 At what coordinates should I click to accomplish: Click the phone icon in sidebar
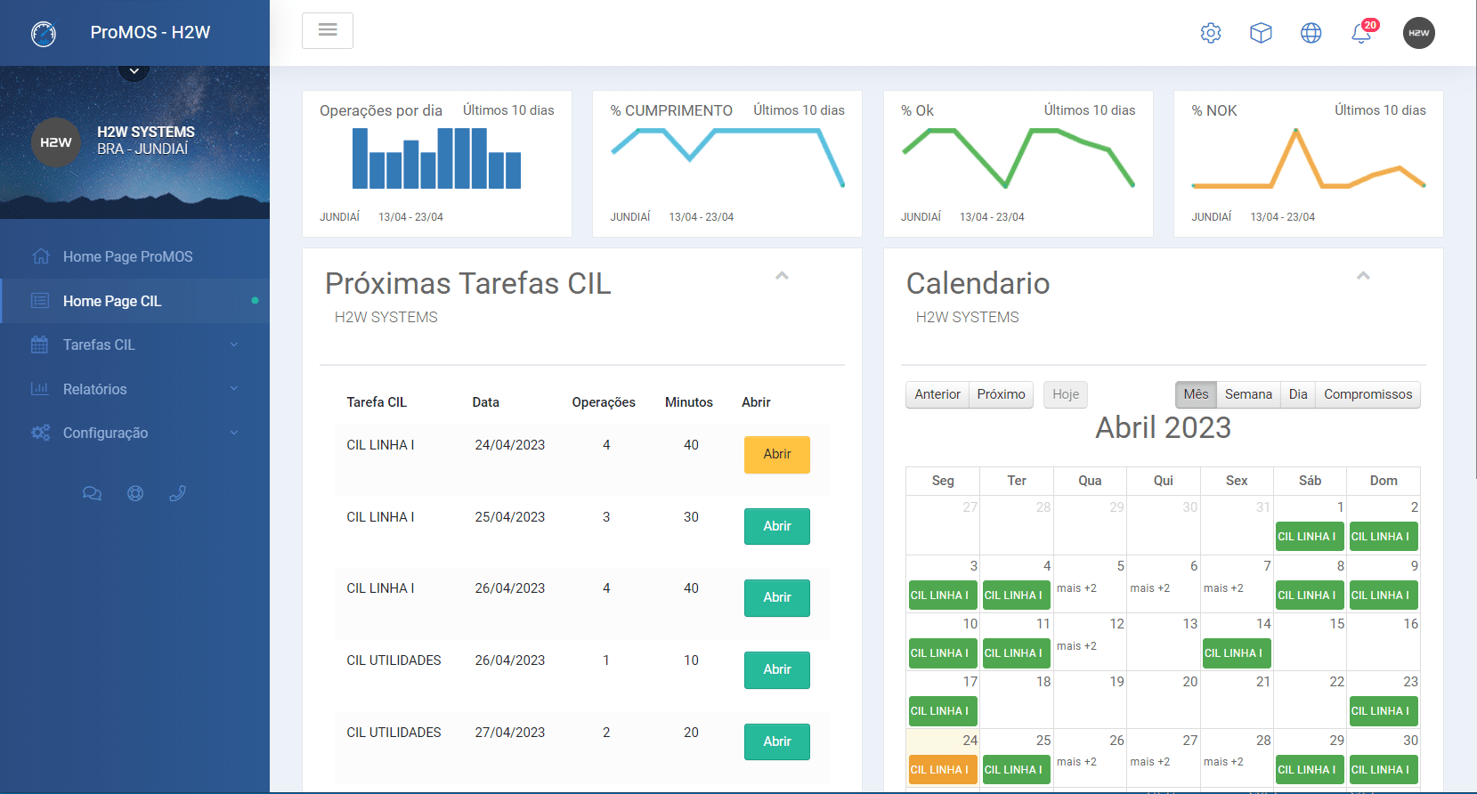(x=177, y=493)
